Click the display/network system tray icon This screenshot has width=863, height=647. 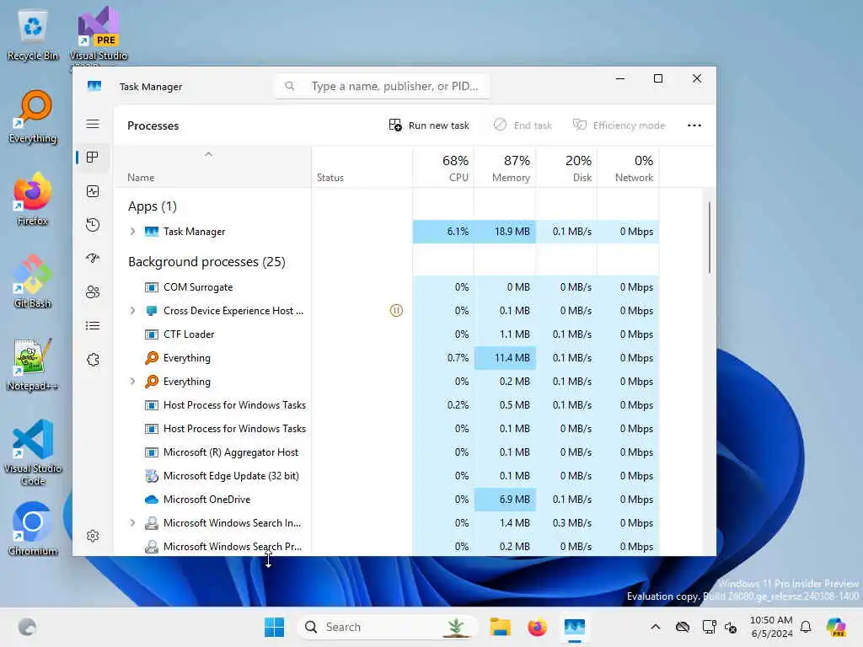coord(709,627)
